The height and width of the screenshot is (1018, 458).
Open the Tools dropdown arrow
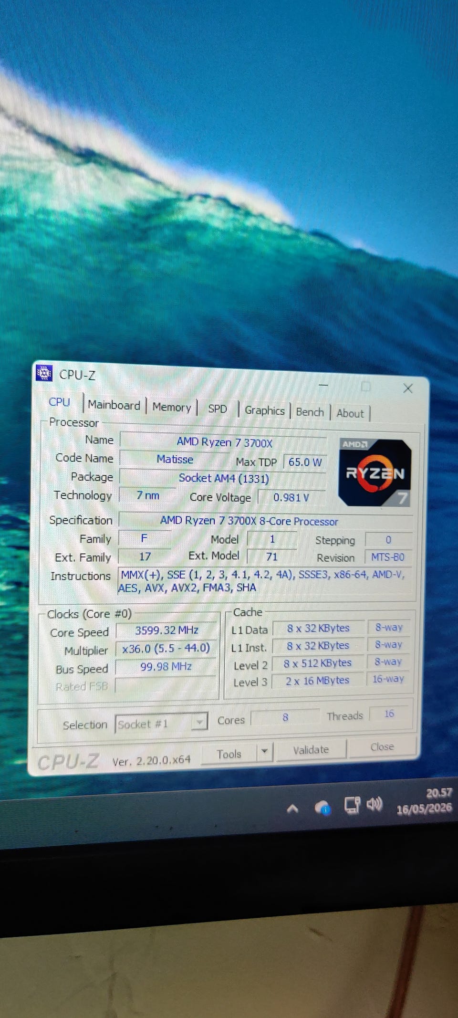point(264,752)
